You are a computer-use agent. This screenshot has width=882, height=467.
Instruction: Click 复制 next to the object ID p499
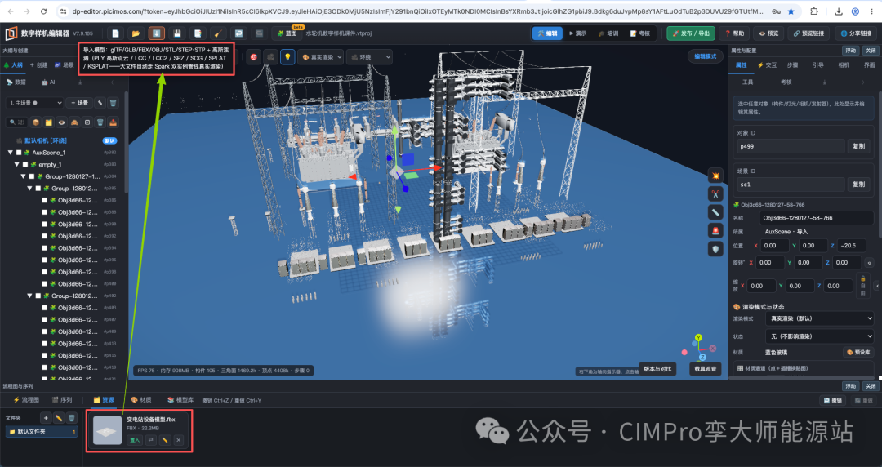tap(858, 146)
